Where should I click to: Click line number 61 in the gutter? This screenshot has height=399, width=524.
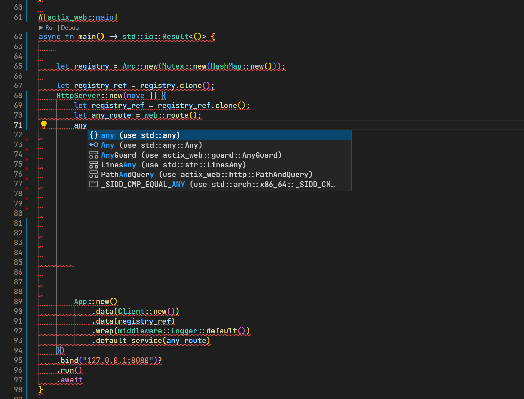tap(18, 17)
